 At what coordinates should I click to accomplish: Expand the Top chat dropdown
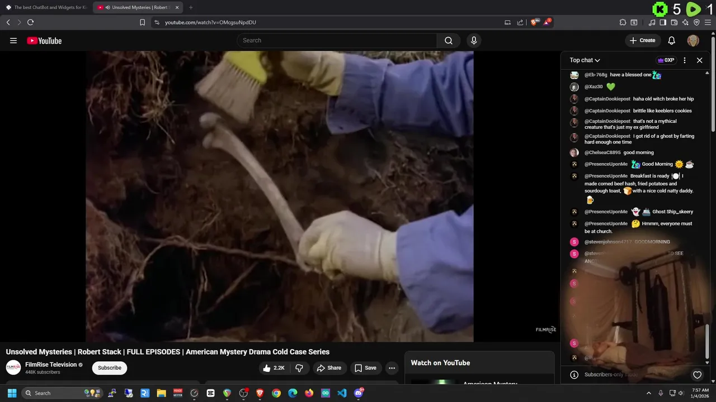click(585, 60)
